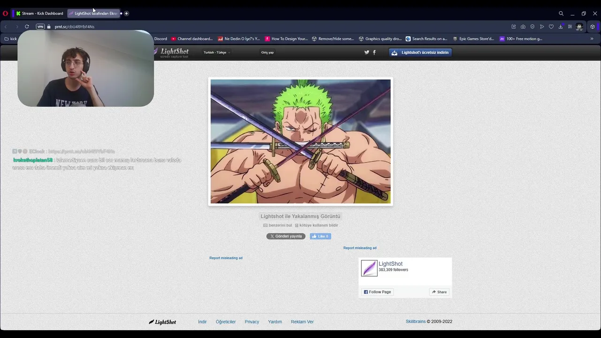Open Search Results on a bookmark
601x338 pixels.
coord(426,39)
